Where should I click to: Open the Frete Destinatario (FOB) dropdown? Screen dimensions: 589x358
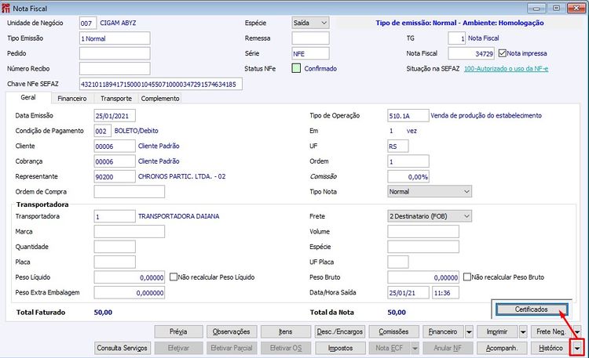coord(430,216)
